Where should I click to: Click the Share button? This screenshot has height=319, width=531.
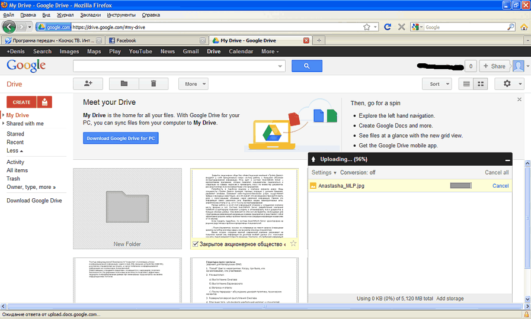pos(494,66)
